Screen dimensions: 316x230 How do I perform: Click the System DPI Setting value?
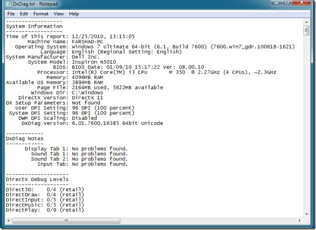[x=103, y=113]
